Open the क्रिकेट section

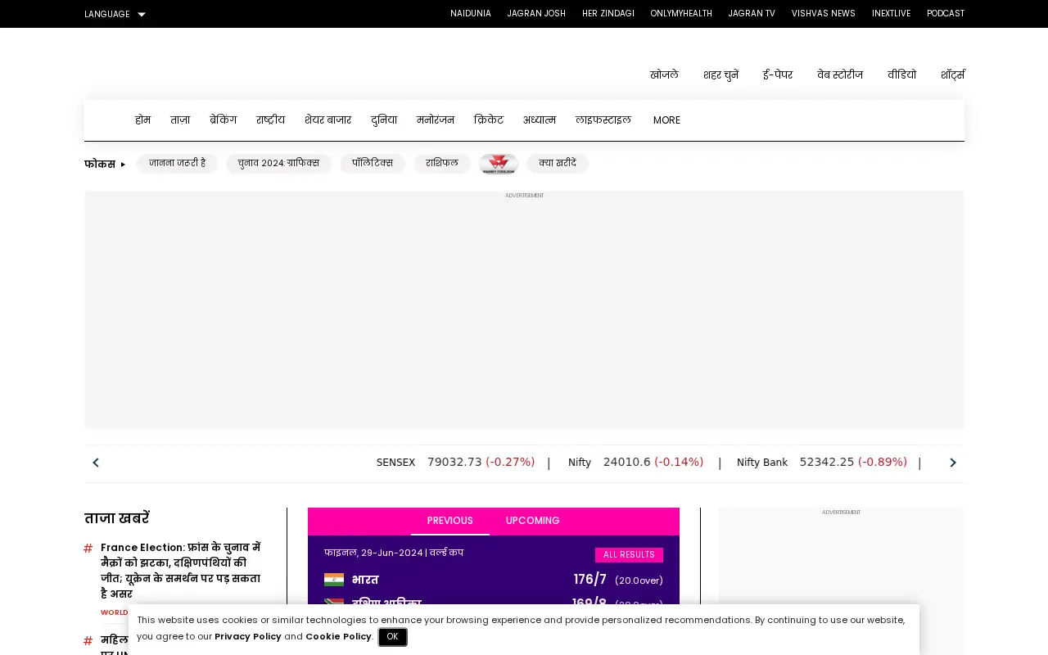click(x=489, y=120)
